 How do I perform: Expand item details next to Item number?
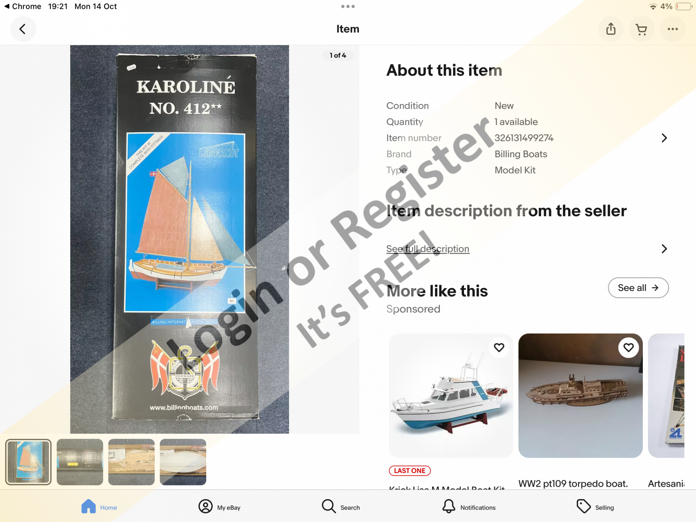tap(664, 138)
